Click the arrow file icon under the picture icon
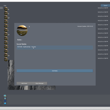Image resolution: width=110 pixels, height=110 pixels. [x=5, y=99]
